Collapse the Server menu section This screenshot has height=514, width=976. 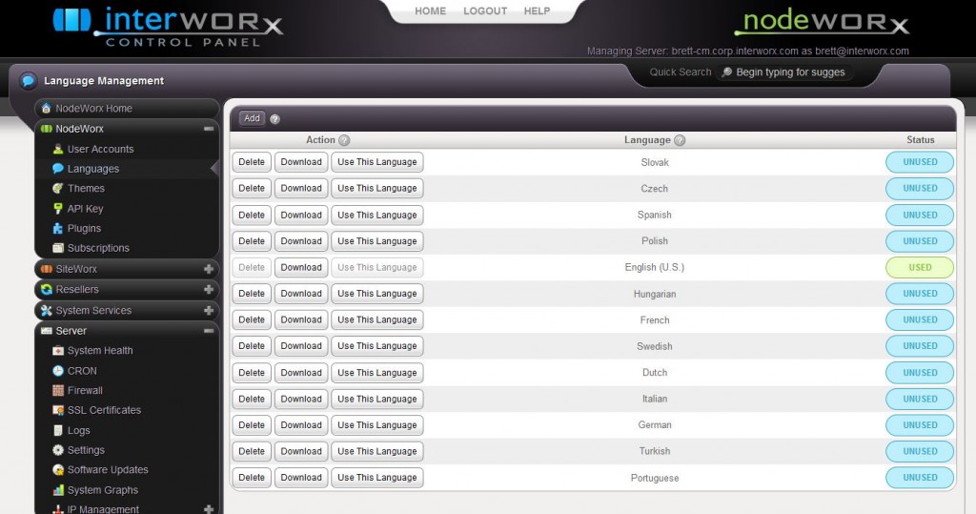[x=209, y=331]
